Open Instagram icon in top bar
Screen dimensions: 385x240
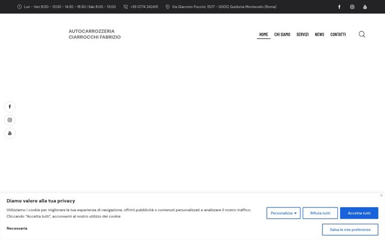352,7
